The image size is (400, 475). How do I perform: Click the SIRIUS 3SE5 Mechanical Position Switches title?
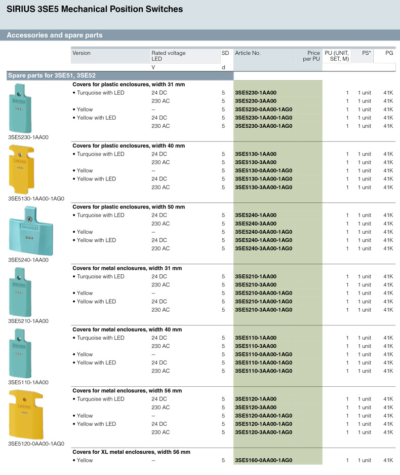click(x=95, y=9)
